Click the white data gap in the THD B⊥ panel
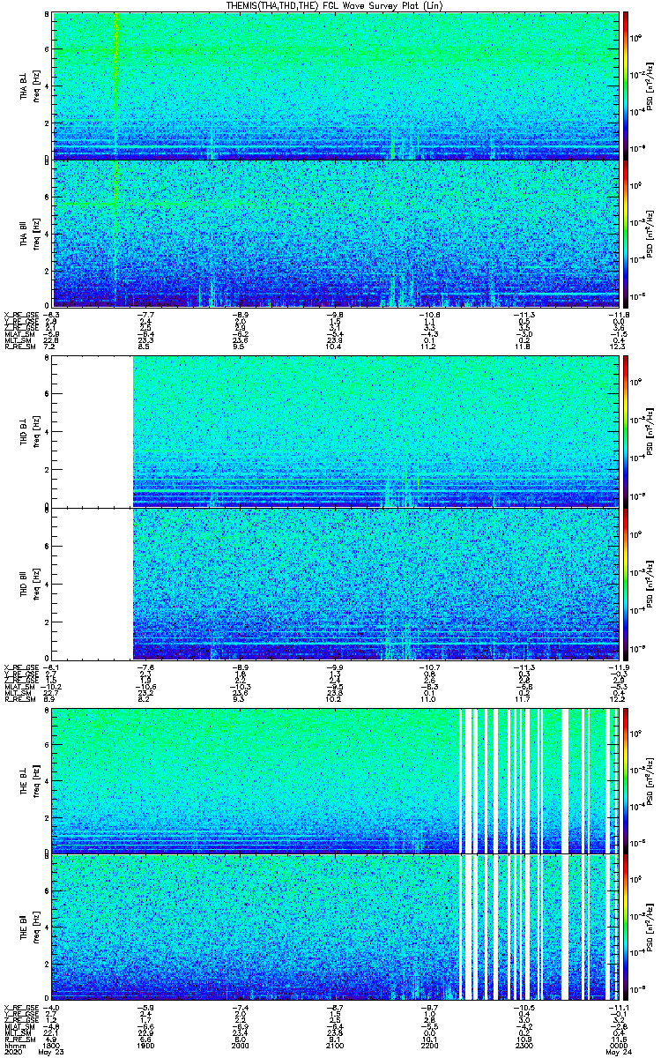The height and width of the screenshot is (1058, 661). click(x=93, y=431)
